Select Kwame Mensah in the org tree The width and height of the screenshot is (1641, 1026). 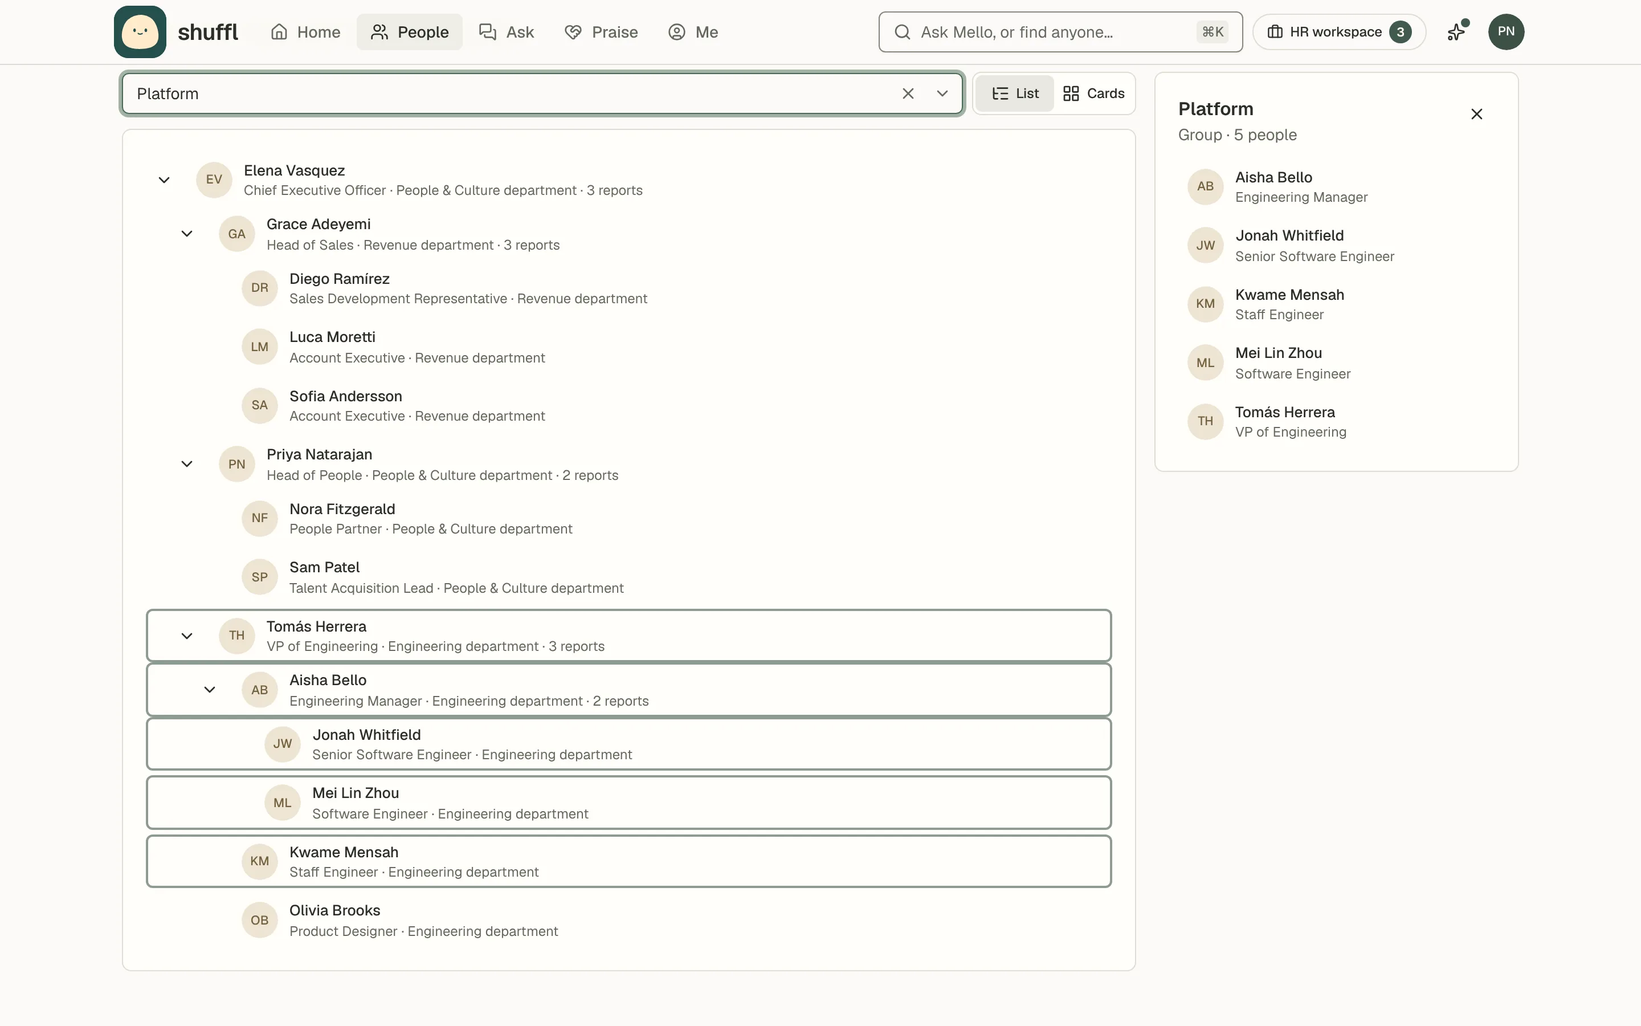(628, 862)
